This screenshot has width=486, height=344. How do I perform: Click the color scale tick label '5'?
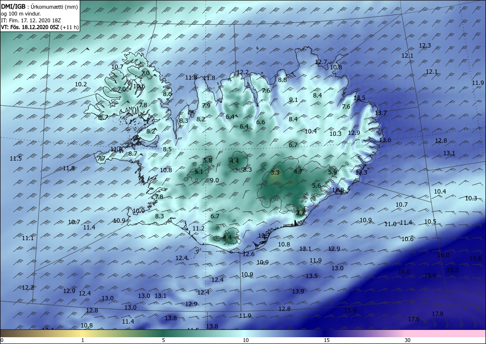tap(164, 340)
